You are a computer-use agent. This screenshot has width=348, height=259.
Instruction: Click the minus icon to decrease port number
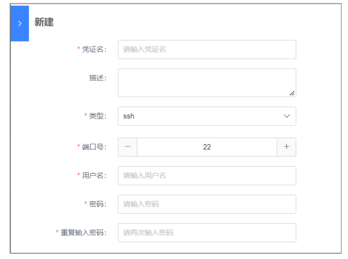tap(128, 147)
